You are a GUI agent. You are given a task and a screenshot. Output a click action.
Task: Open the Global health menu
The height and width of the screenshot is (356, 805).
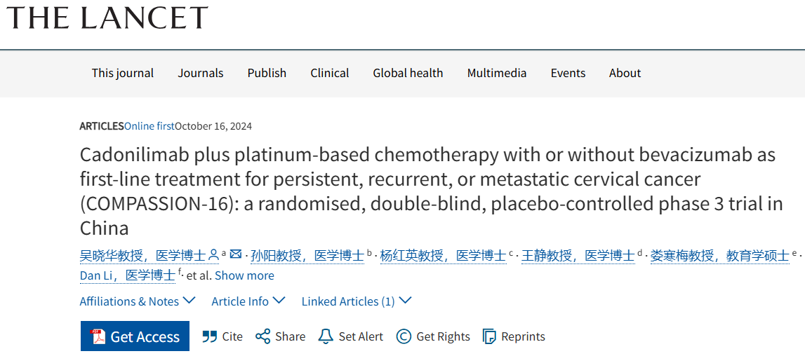point(408,73)
